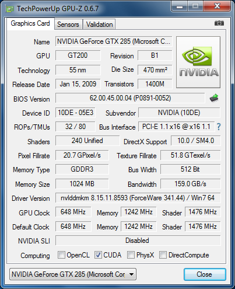Click the NVIDIA logo image
The image size is (235, 289).
pyautogui.click(x=198, y=62)
